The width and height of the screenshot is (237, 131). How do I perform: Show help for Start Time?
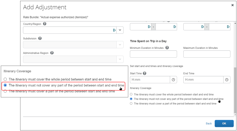[144, 73]
